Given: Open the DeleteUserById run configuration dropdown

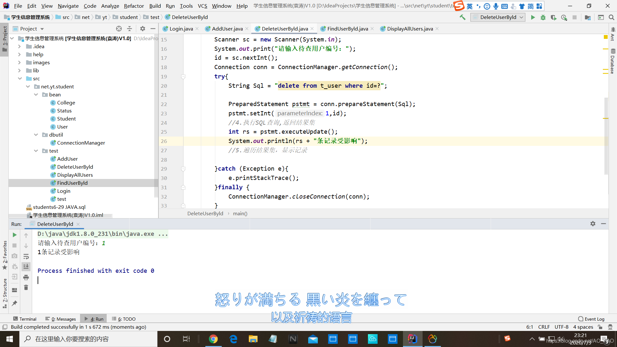Looking at the screenshot, I should pos(498,17).
